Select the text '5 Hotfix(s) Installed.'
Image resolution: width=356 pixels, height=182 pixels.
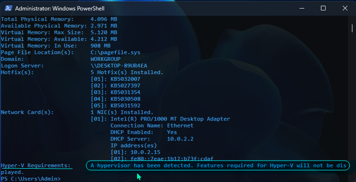[127, 72]
